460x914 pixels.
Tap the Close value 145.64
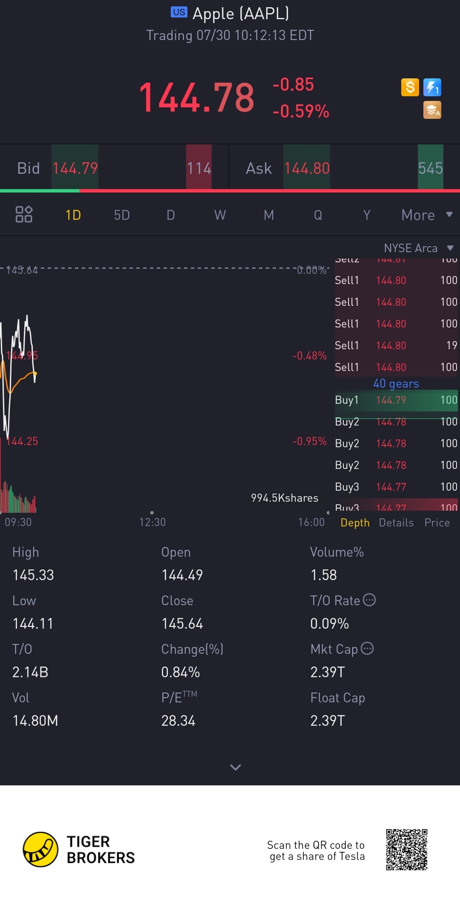point(182,624)
